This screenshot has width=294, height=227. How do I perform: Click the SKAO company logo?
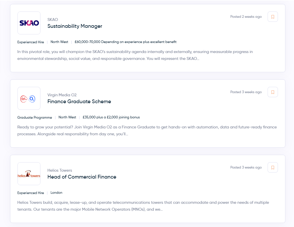[x=29, y=23]
